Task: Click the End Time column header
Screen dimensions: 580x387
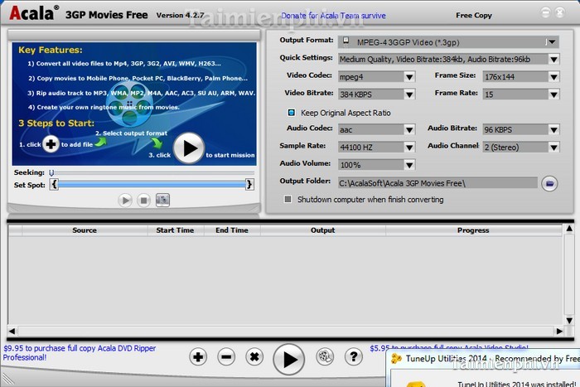Action: pos(232,230)
